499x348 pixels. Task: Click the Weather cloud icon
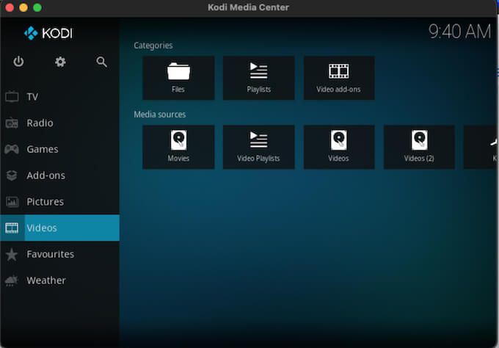(12, 280)
